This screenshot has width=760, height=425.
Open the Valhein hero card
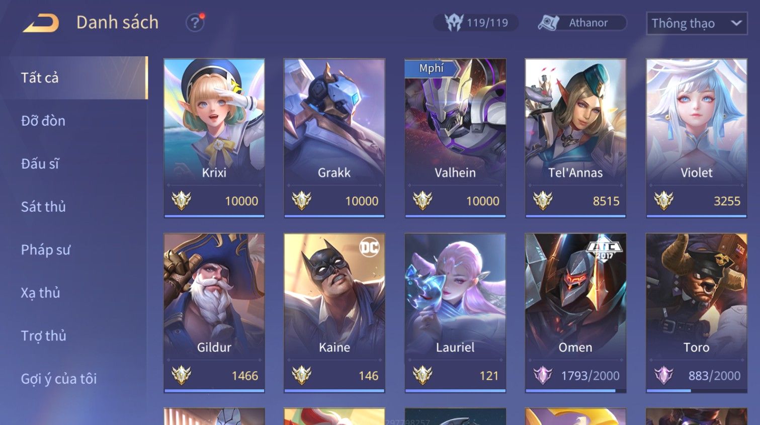[455, 138]
